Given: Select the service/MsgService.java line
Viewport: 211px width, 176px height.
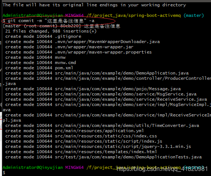Looking at the screenshot, I should pos(101,94).
